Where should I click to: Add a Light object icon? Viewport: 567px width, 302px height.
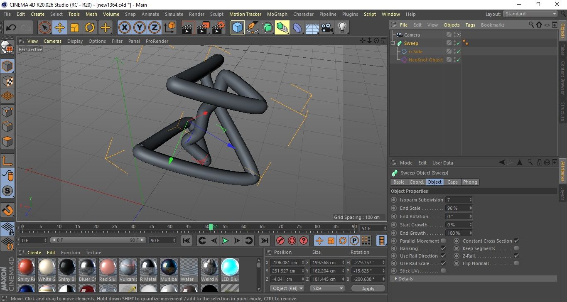(x=342, y=28)
